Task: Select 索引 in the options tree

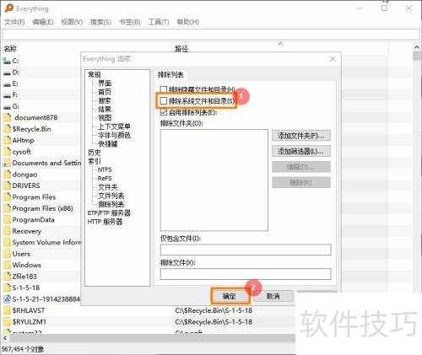Action: pyautogui.click(x=95, y=161)
